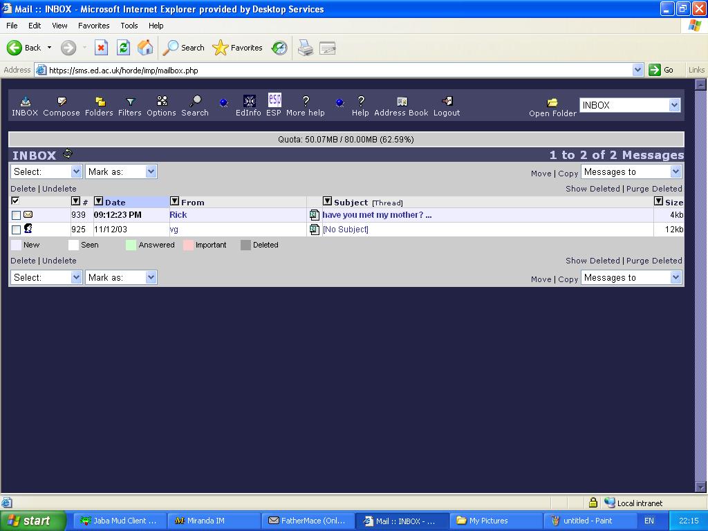Open the Address Book icon

[x=402, y=101]
